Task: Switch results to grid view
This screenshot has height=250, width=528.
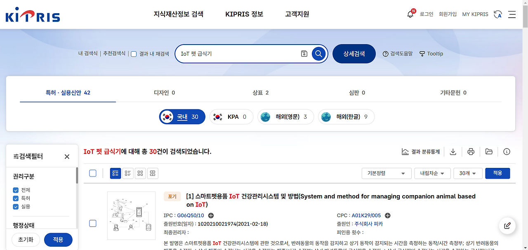Action: tap(140, 173)
